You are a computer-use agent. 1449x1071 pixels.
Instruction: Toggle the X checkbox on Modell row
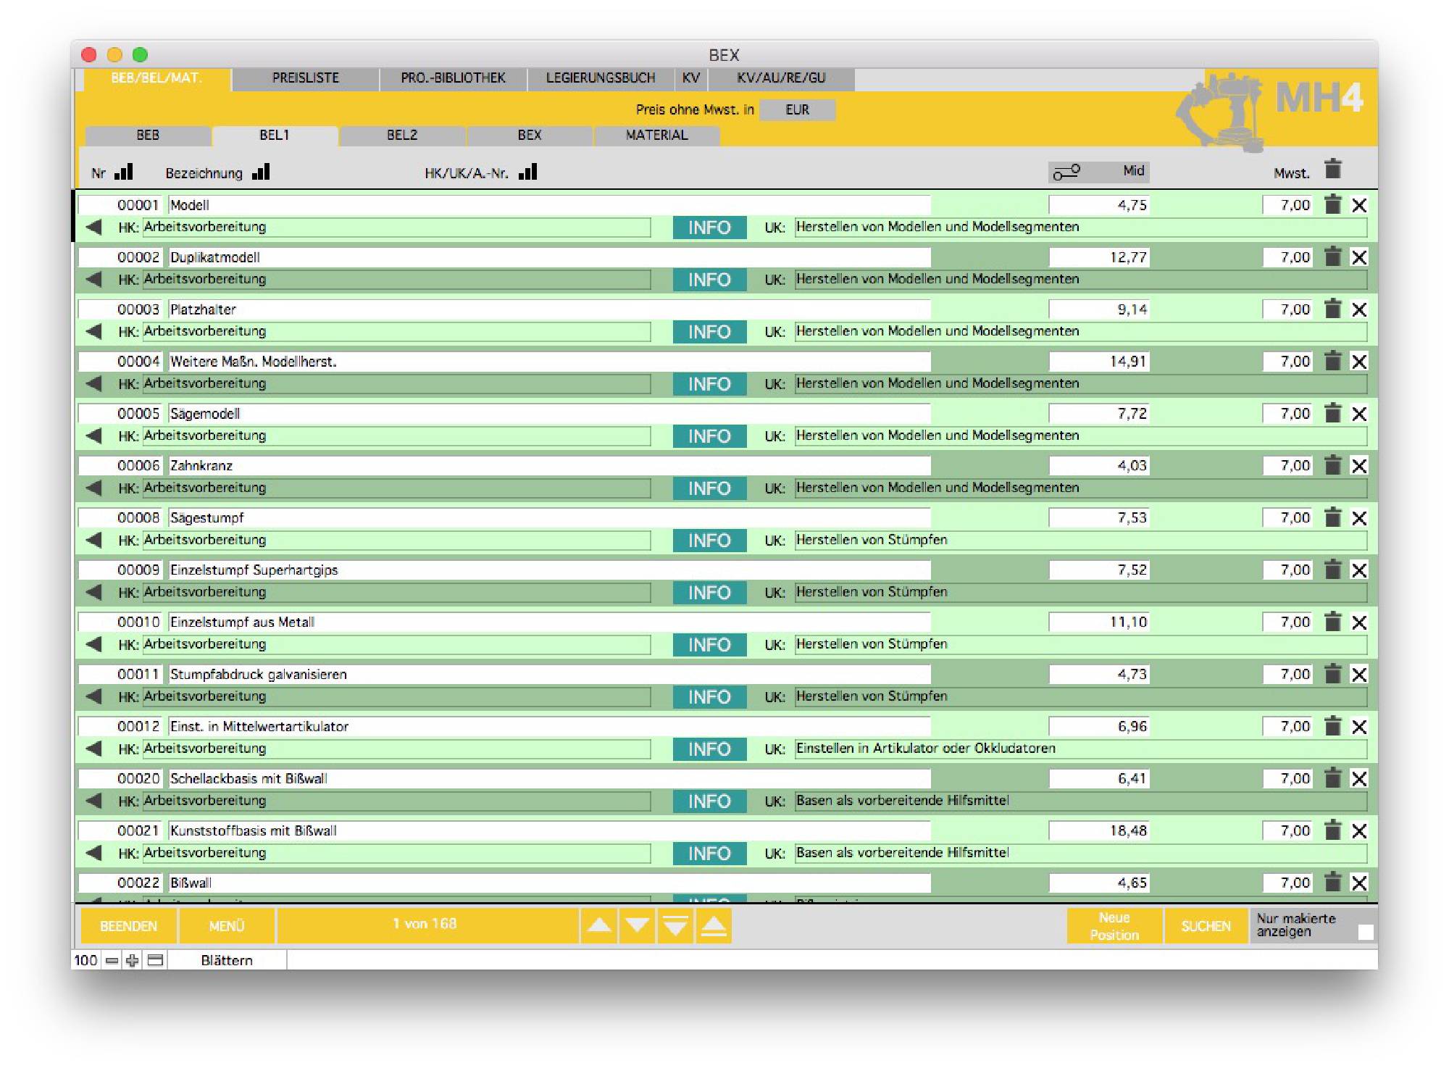click(1359, 205)
